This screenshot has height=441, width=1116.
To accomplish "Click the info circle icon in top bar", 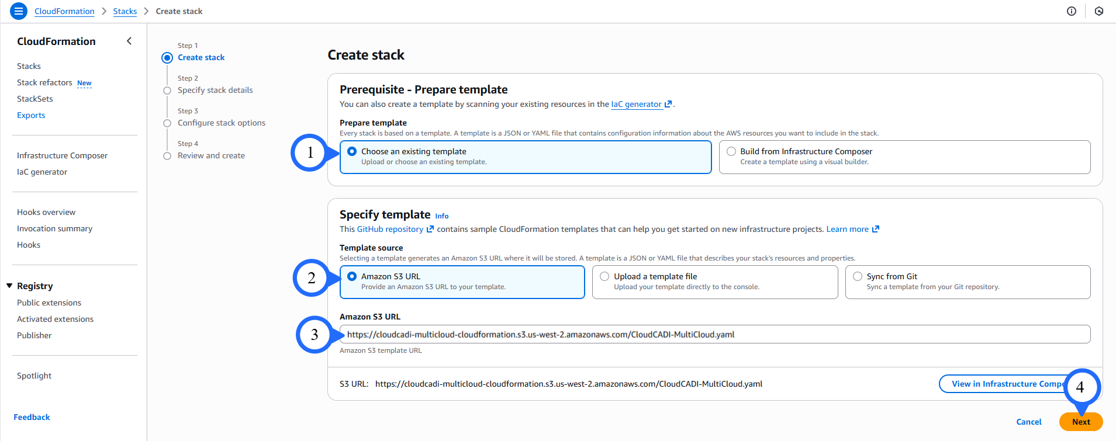I will pyautogui.click(x=1071, y=11).
